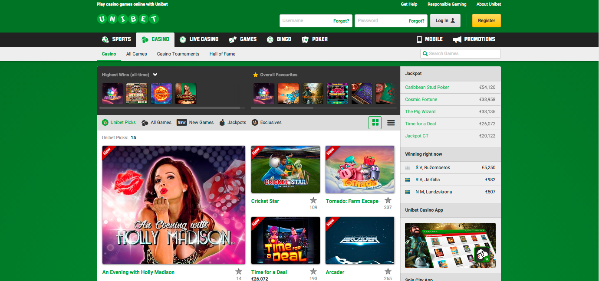Open the Time for a Deal game image

click(x=286, y=241)
